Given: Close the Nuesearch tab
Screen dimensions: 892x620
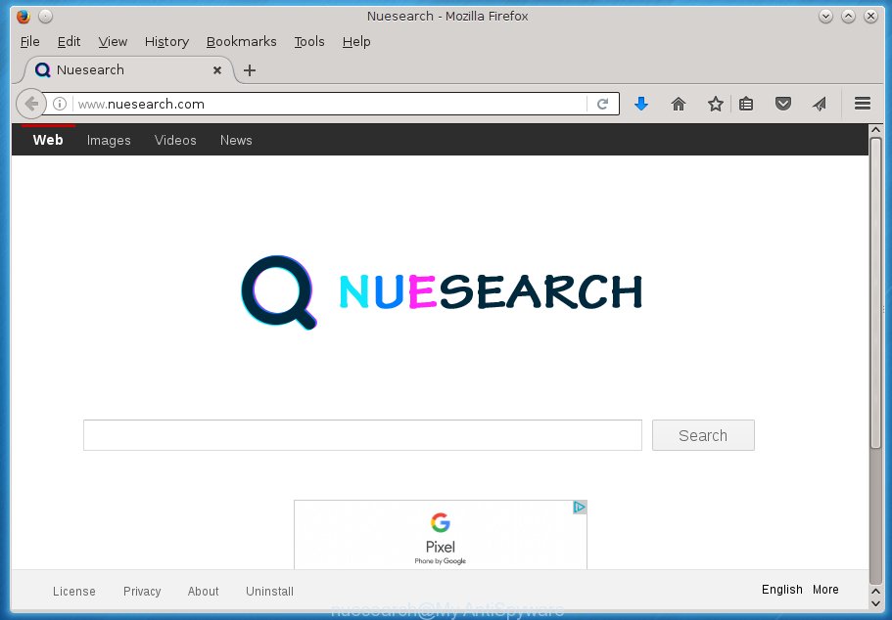Looking at the screenshot, I should pos(217,70).
